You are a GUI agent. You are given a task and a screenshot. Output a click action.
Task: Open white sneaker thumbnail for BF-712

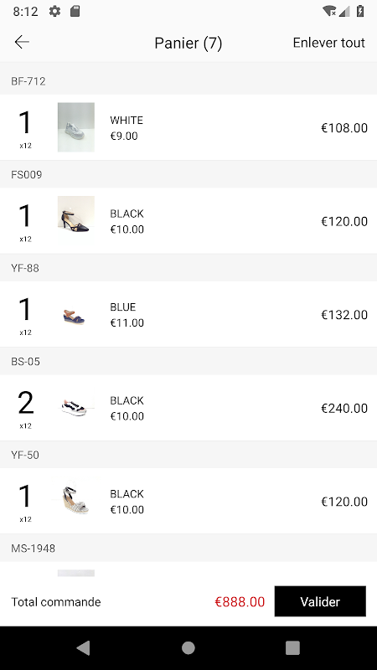[76, 127]
